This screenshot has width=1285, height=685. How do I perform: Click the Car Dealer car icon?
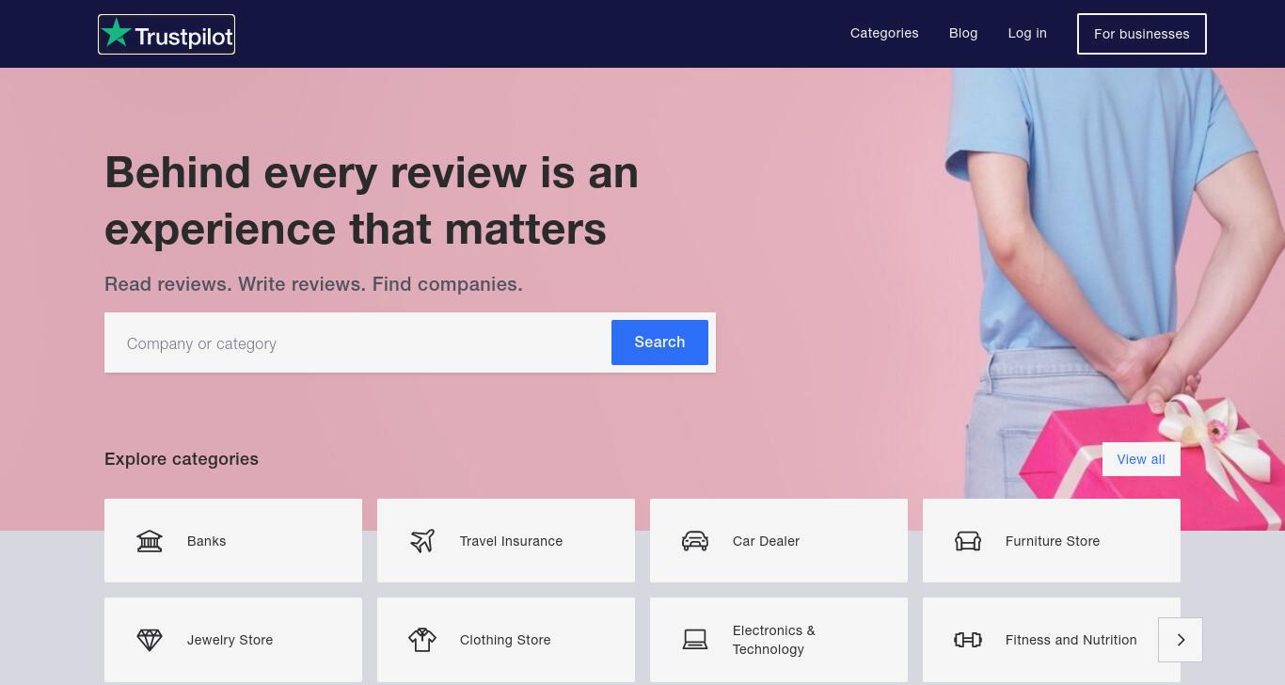click(x=695, y=541)
